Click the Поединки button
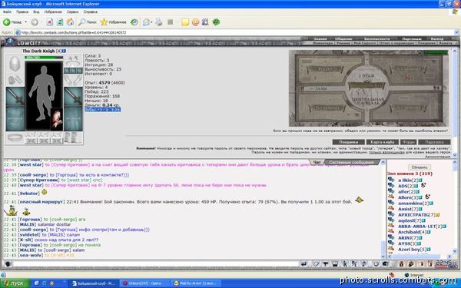 tap(348, 142)
